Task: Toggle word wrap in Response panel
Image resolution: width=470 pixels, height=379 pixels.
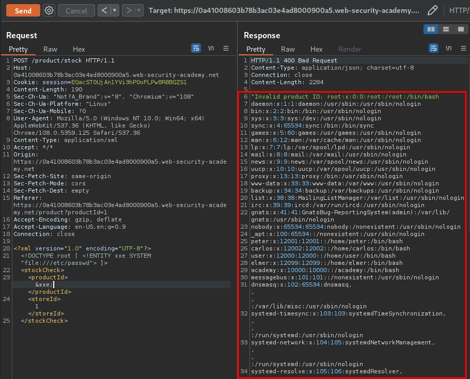Action: point(433,48)
